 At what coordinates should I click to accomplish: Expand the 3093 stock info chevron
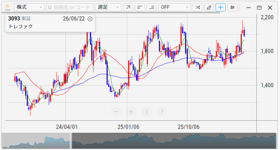point(90,19)
